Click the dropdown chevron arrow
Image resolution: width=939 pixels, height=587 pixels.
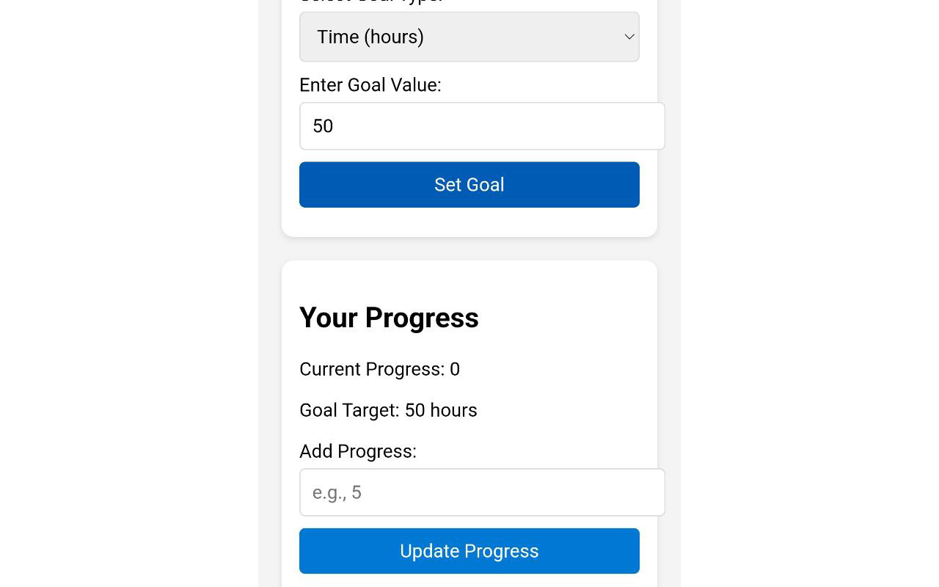click(629, 37)
